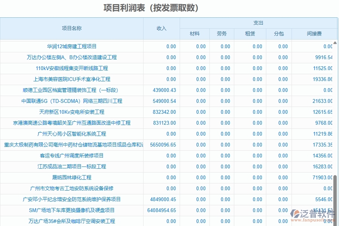Viewport: 339px width, 226px height.
Task: Open 顺德工业园区档案管理精装饰工程 link
Action: [72, 90]
